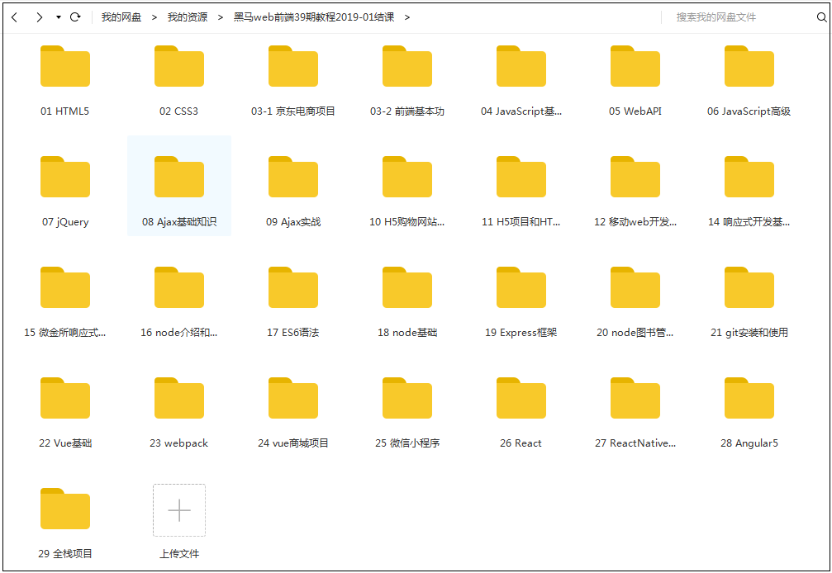
Task: Refresh the current folder listing
Action: click(x=75, y=17)
